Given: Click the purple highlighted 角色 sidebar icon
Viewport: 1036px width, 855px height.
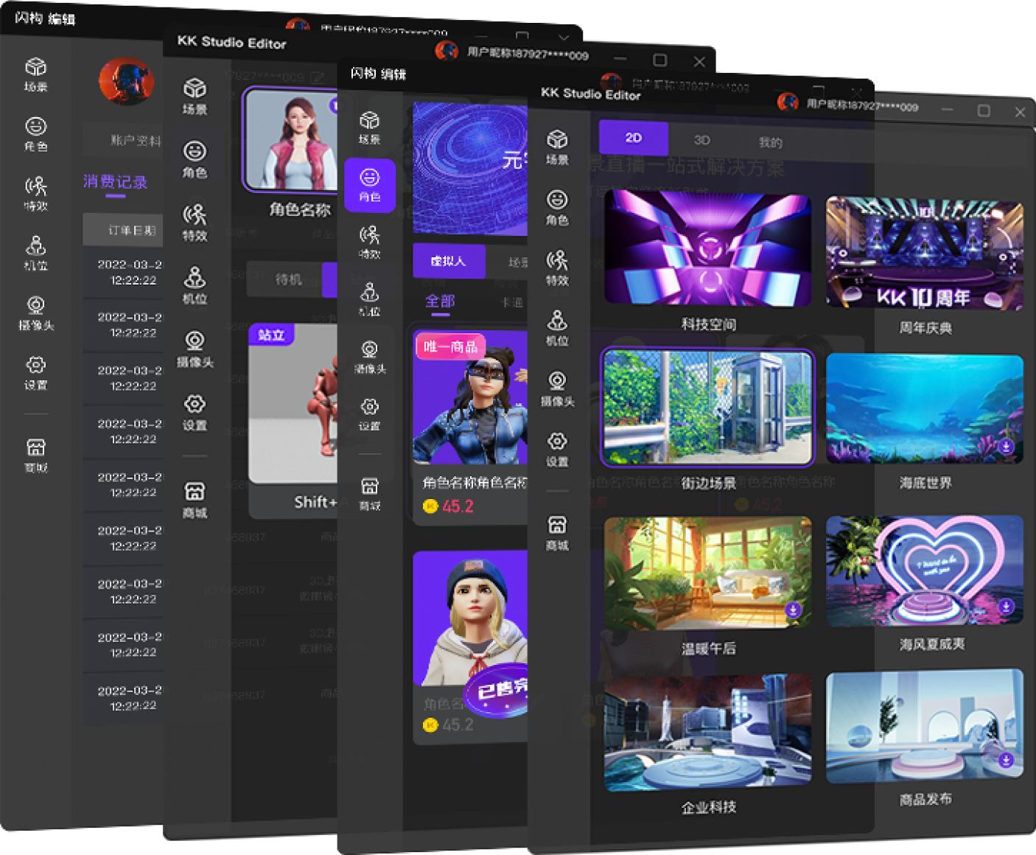Looking at the screenshot, I should pos(370,185).
